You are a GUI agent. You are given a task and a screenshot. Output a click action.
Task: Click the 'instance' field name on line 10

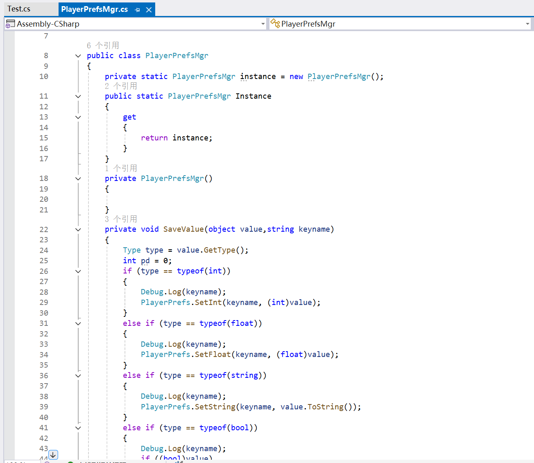tap(258, 77)
